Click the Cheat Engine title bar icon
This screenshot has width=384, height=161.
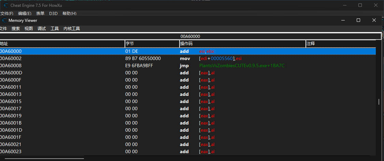[6, 5]
